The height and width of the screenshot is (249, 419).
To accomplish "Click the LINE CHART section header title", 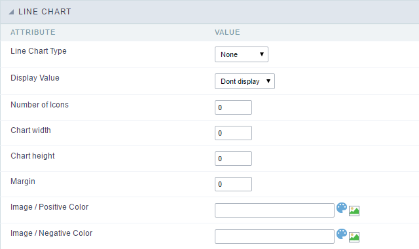I will tap(45, 12).
